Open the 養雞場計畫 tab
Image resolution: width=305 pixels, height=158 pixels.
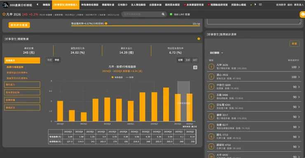coord(108,5)
